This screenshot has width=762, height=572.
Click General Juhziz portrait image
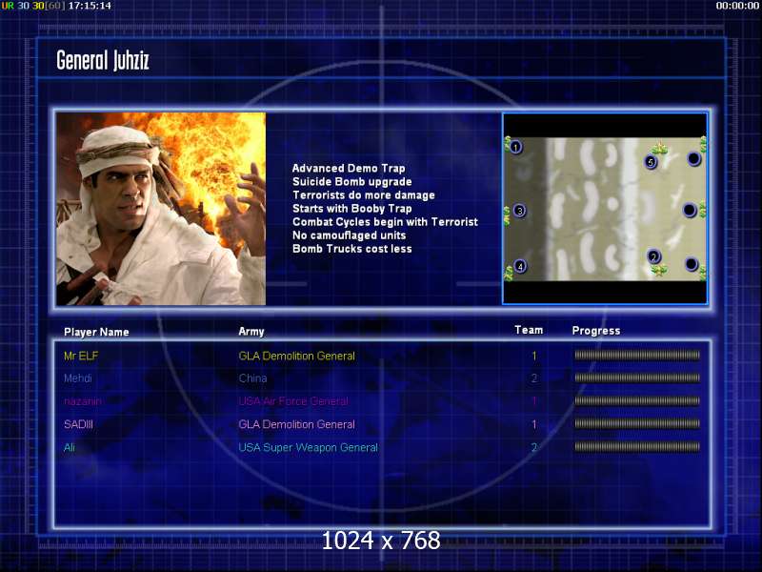click(161, 209)
